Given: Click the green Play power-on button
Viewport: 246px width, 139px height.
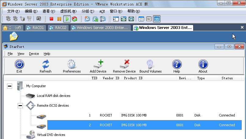Looking at the screenshot, I should click(x=67, y=19).
